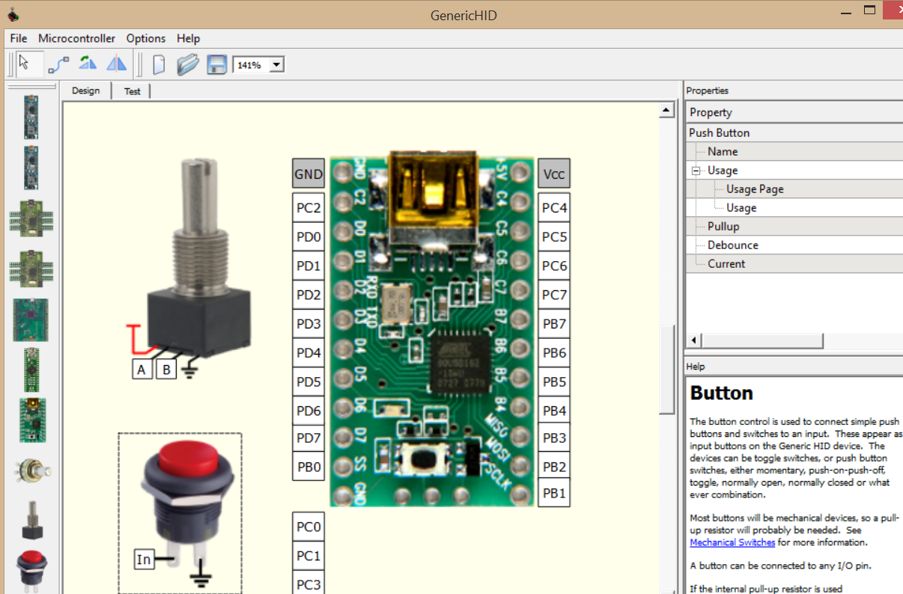
Task: Click the mirror/flip component icon
Action: [116, 64]
